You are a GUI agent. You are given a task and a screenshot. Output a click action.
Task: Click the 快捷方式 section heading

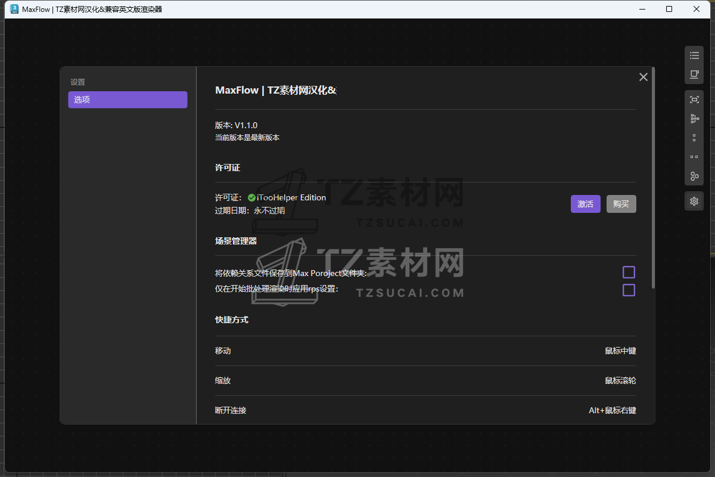click(232, 320)
